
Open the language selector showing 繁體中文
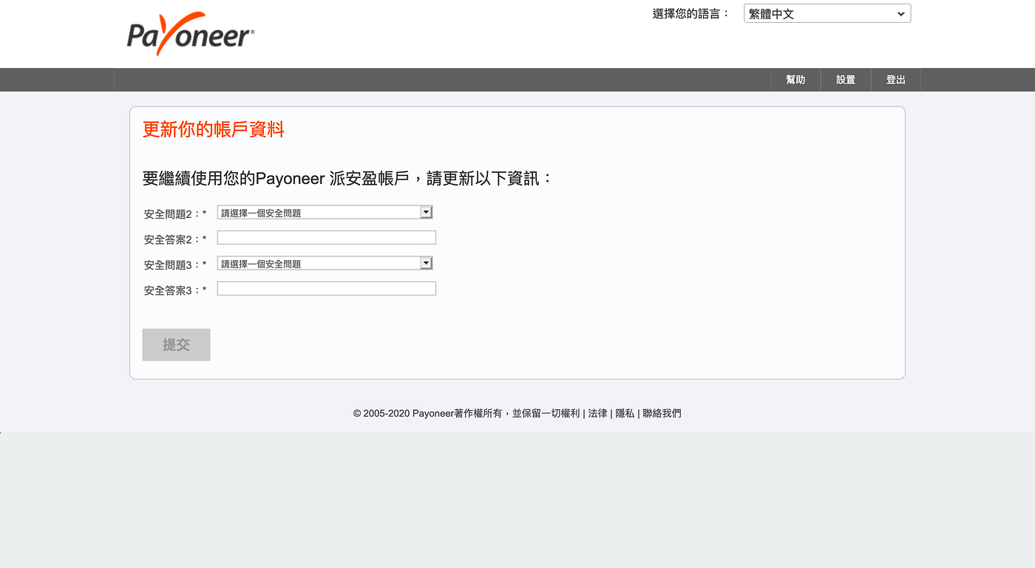[x=827, y=13]
